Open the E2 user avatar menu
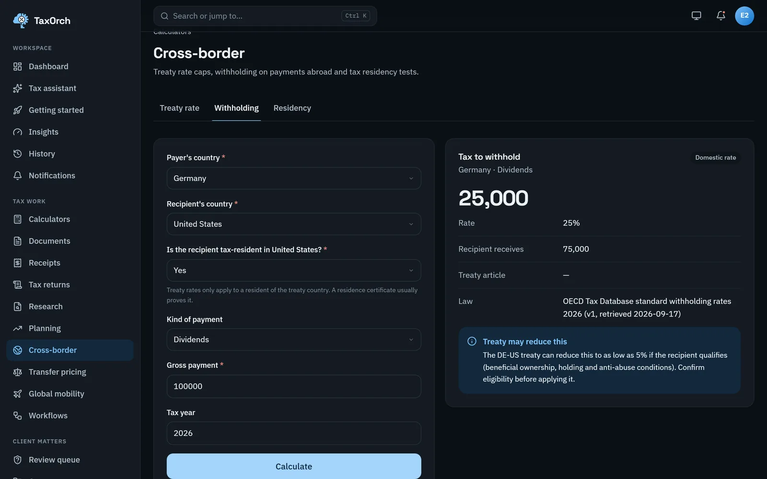 tap(744, 16)
